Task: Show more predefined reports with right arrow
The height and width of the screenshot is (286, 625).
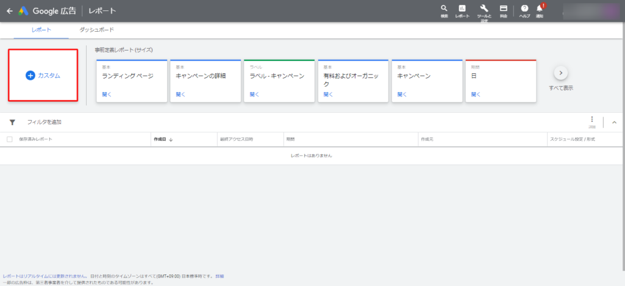Action: click(x=560, y=73)
